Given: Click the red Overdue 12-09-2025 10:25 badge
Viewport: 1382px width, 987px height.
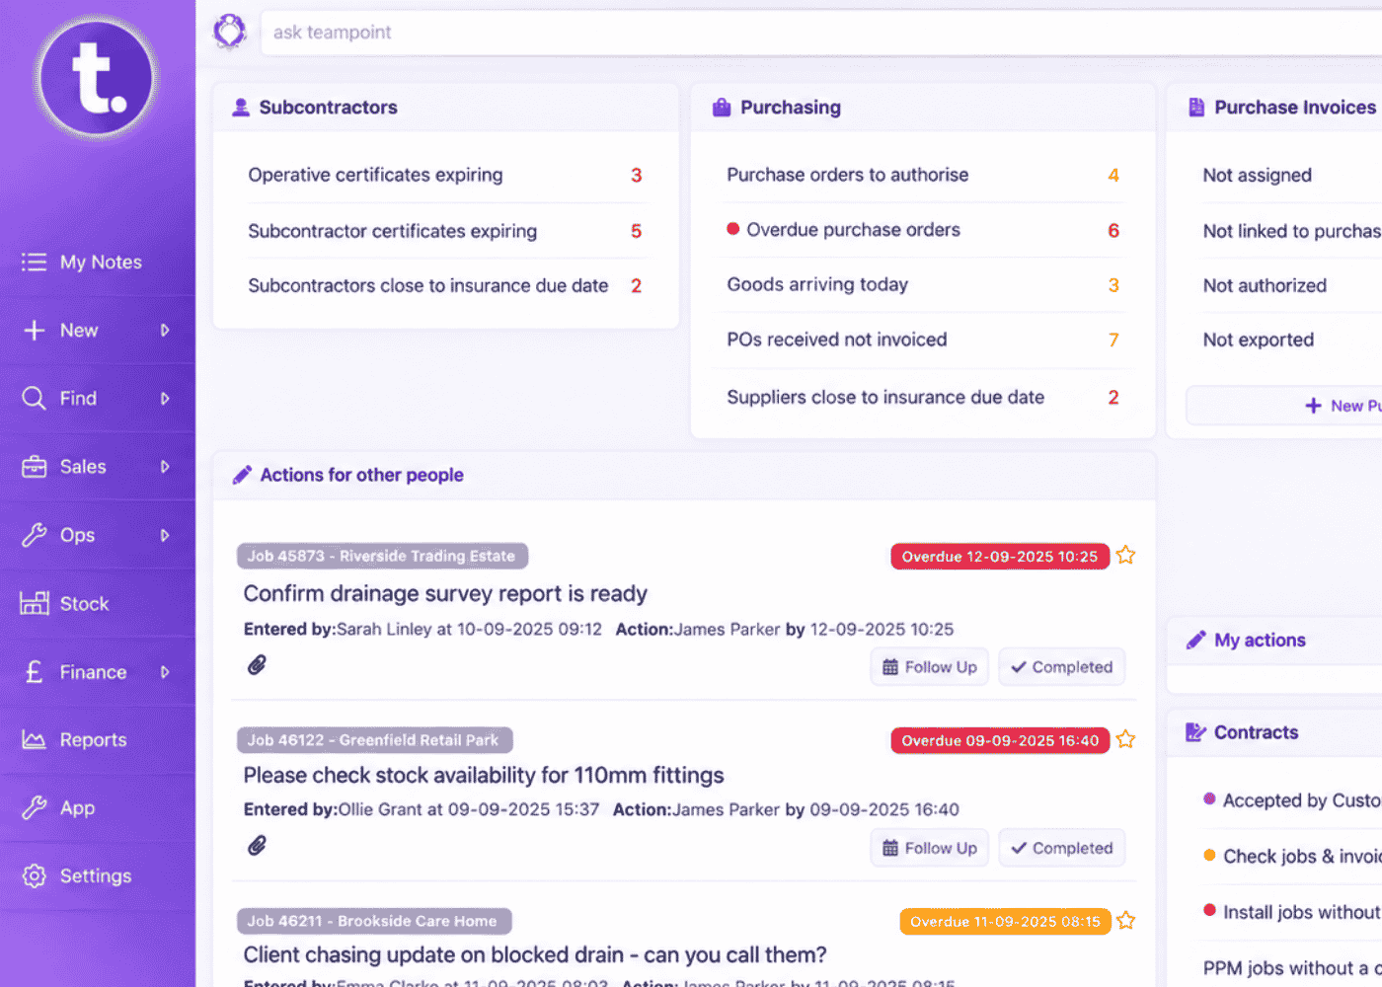Looking at the screenshot, I should click(x=1000, y=557).
